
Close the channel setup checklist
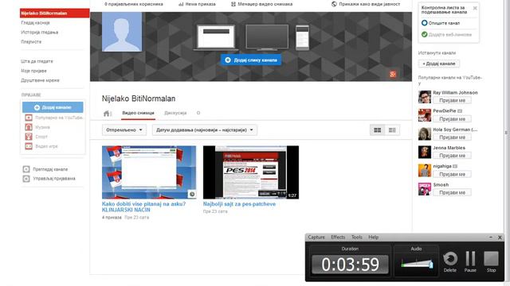click(x=475, y=8)
